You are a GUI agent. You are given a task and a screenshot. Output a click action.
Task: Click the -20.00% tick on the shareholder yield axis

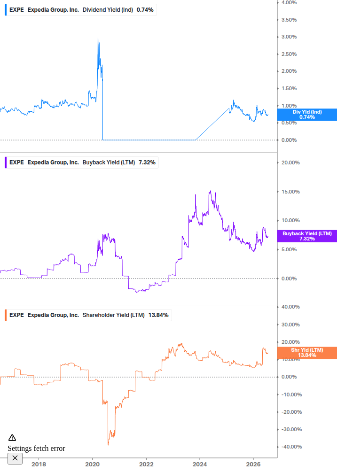[291, 412]
